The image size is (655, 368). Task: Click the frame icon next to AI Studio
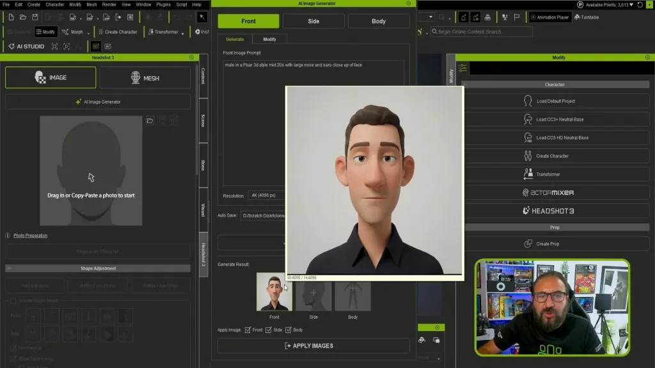54,46
